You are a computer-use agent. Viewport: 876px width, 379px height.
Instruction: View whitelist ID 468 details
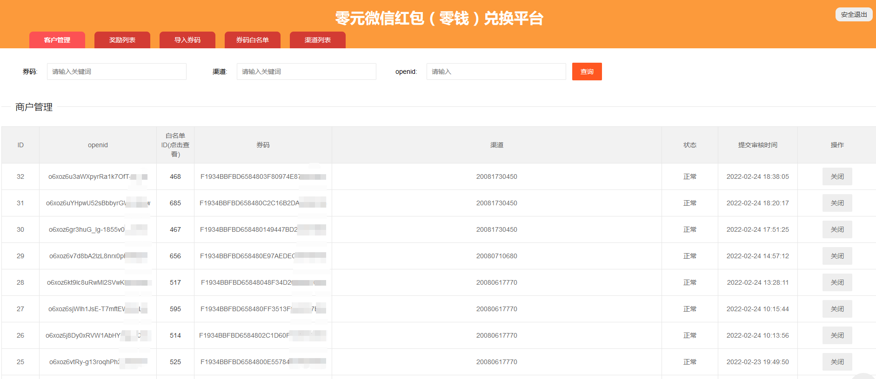point(175,176)
